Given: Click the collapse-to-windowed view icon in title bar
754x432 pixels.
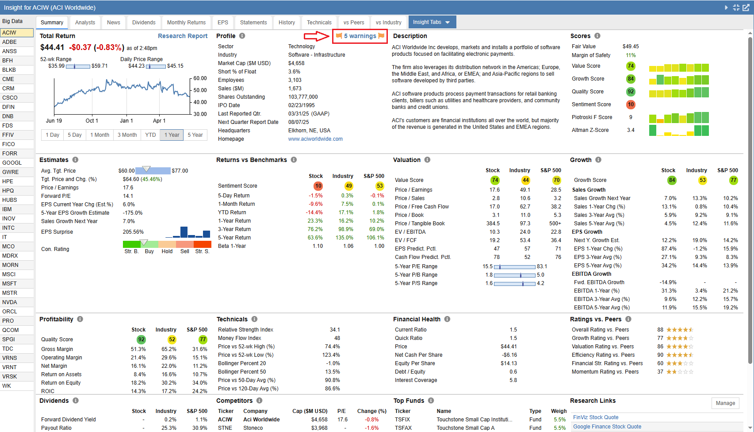Looking at the screenshot, I should point(736,8).
